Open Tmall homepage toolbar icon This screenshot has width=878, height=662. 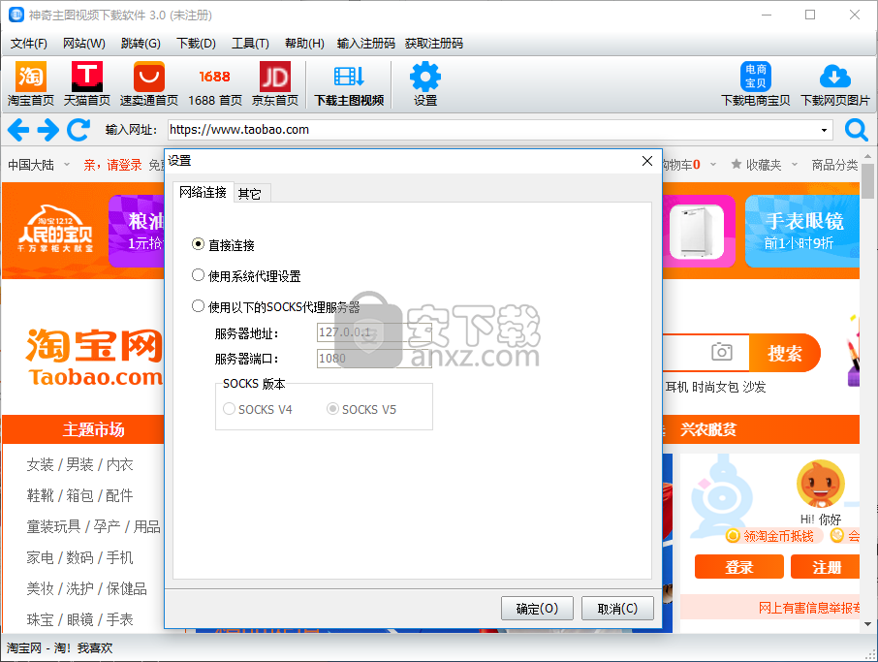(87, 84)
